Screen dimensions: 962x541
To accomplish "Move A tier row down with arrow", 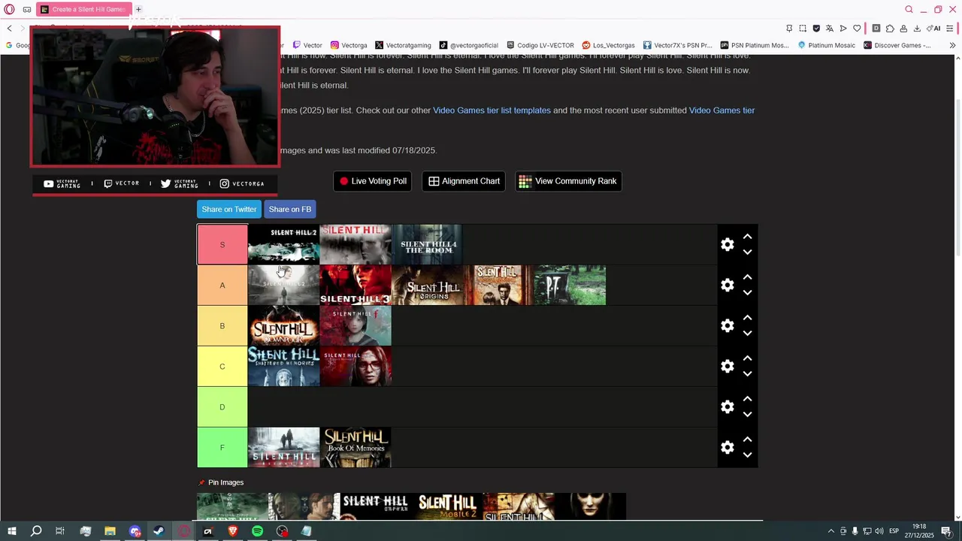I will [747, 293].
